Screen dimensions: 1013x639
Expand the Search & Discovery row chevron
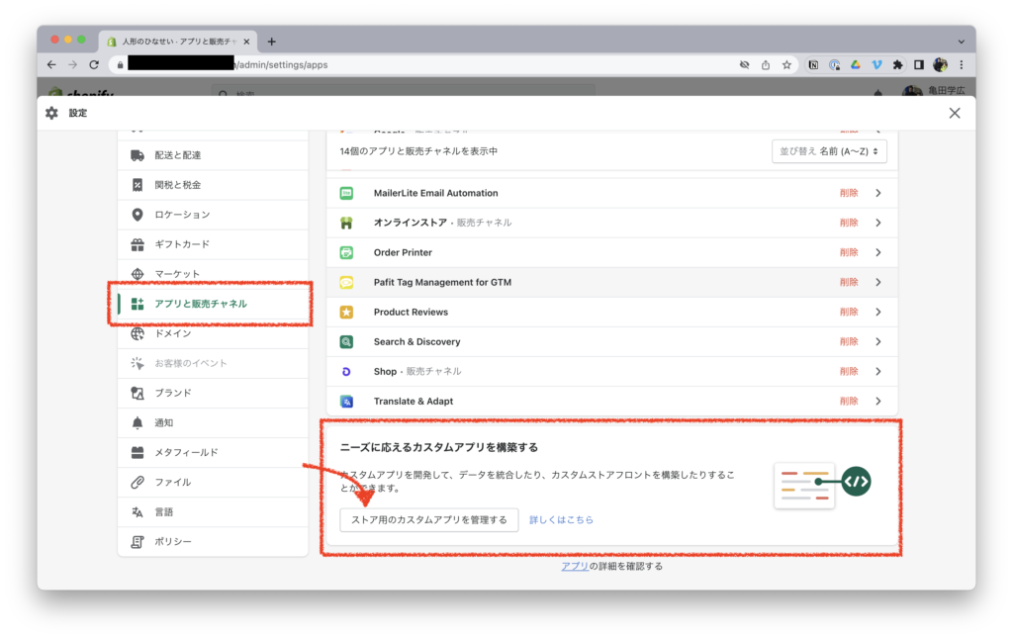click(x=878, y=342)
